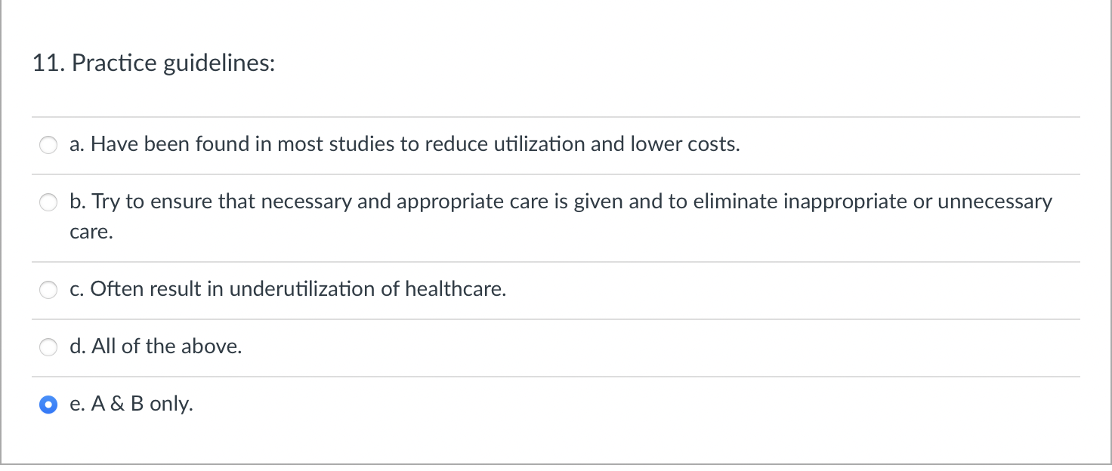Select the filled radio button for option e
The height and width of the screenshot is (471, 1112).
click(48, 405)
